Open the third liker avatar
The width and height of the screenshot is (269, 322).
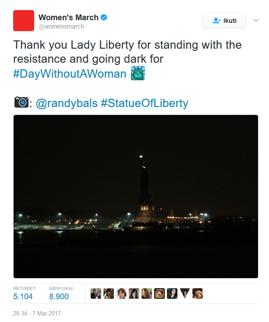pyautogui.click(x=121, y=293)
